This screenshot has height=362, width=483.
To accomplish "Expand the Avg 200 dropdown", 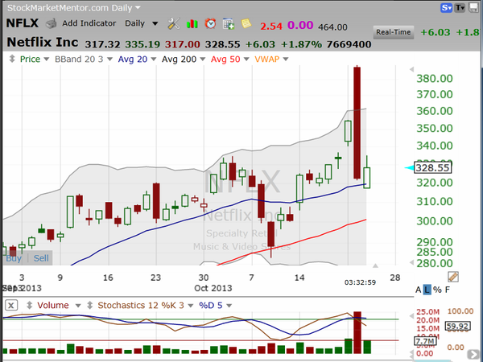I will (203, 59).
